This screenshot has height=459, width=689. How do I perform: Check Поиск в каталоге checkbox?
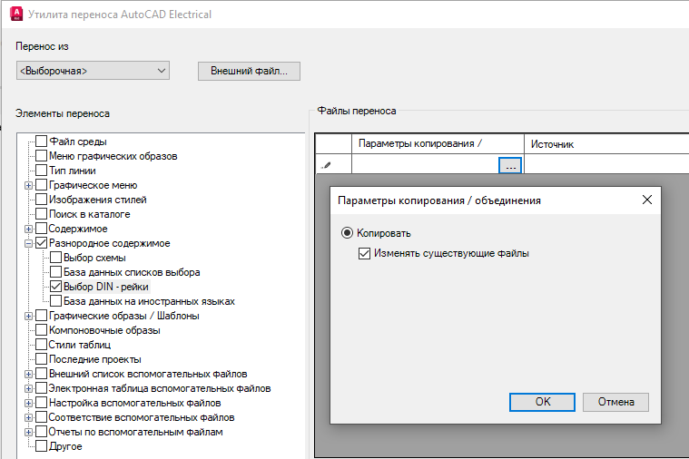coord(42,214)
